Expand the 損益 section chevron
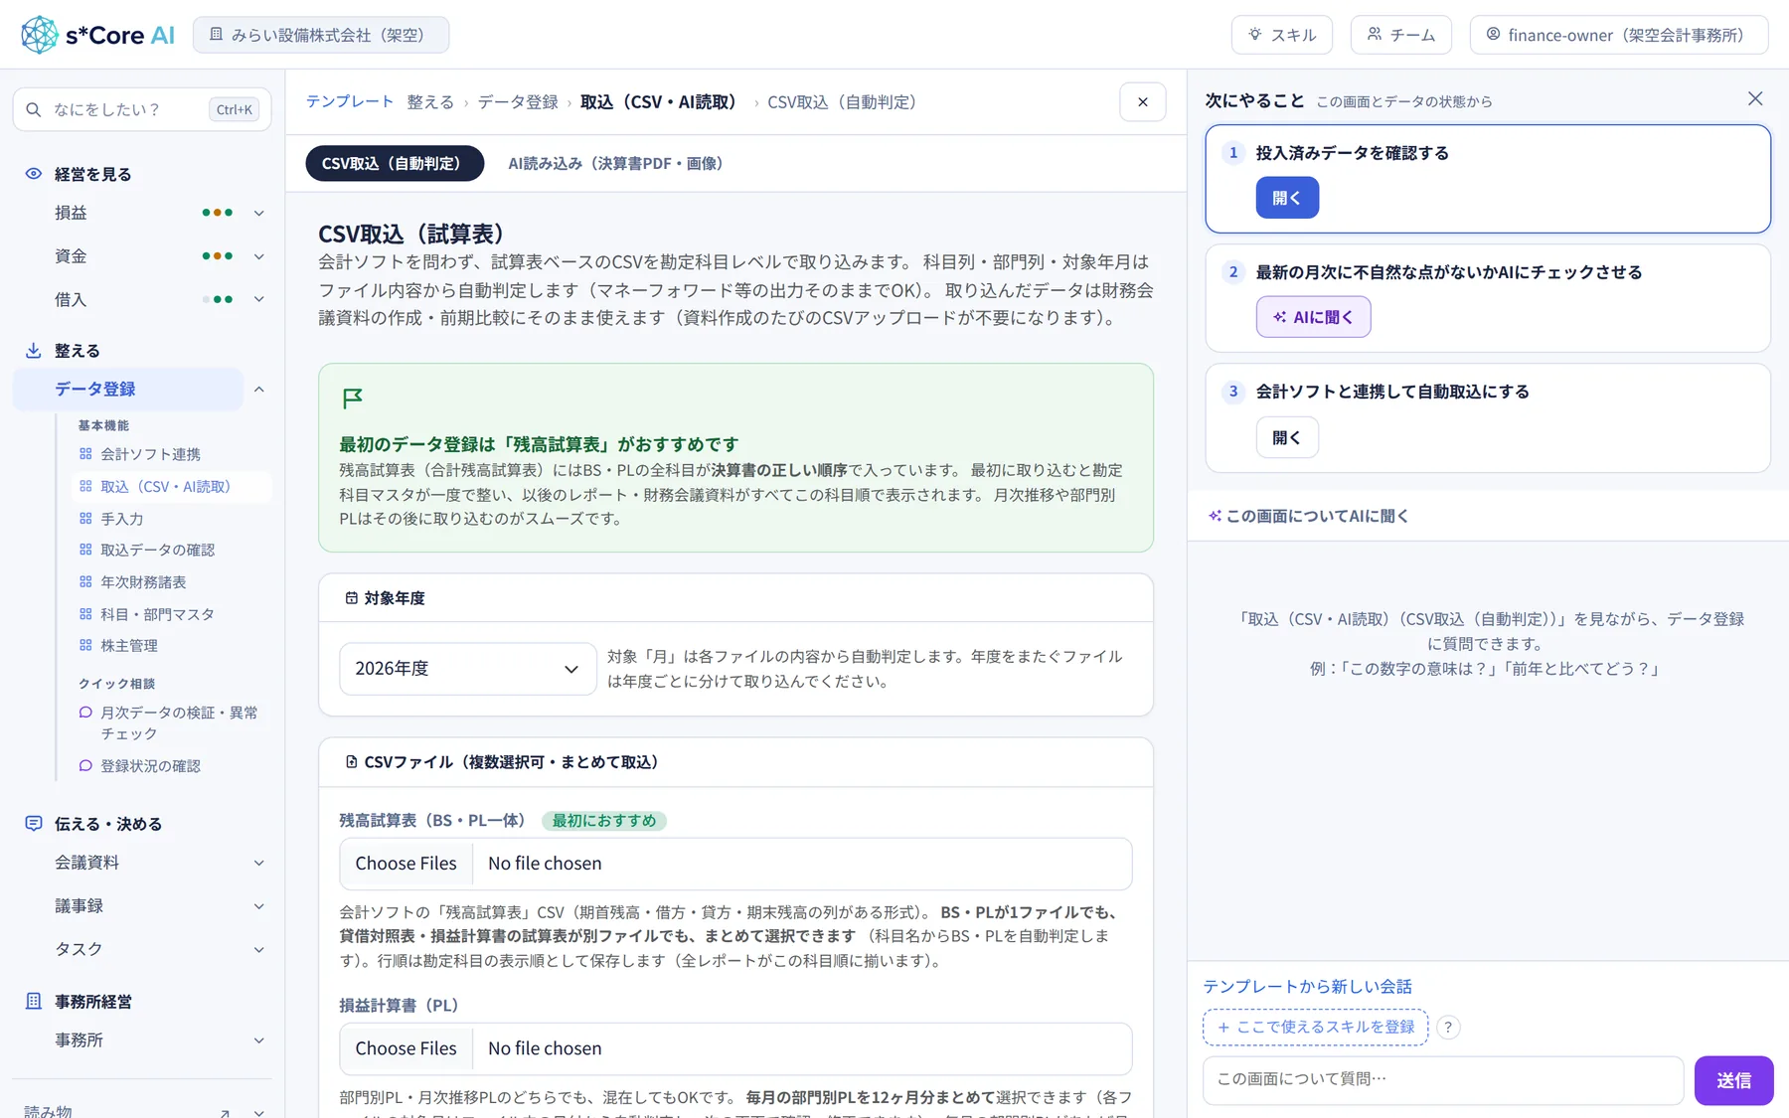The image size is (1789, 1118). (258, 213)
